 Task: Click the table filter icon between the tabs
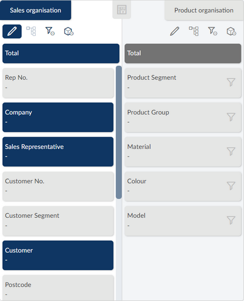tap(121, 10)
